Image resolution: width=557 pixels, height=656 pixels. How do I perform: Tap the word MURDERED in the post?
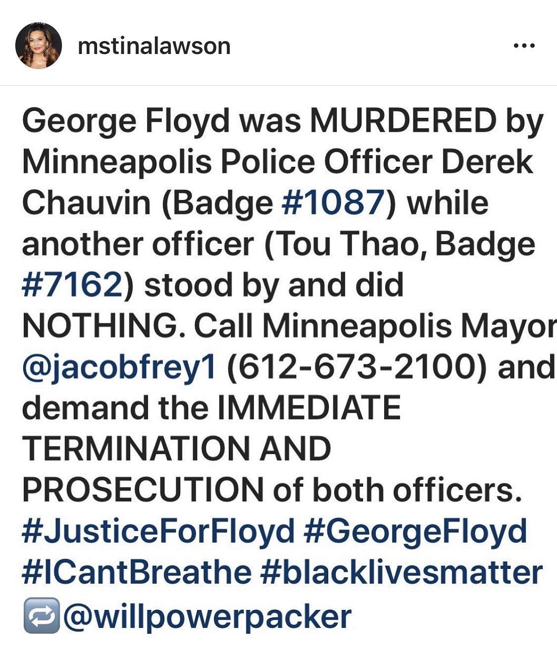coord(403,120)
